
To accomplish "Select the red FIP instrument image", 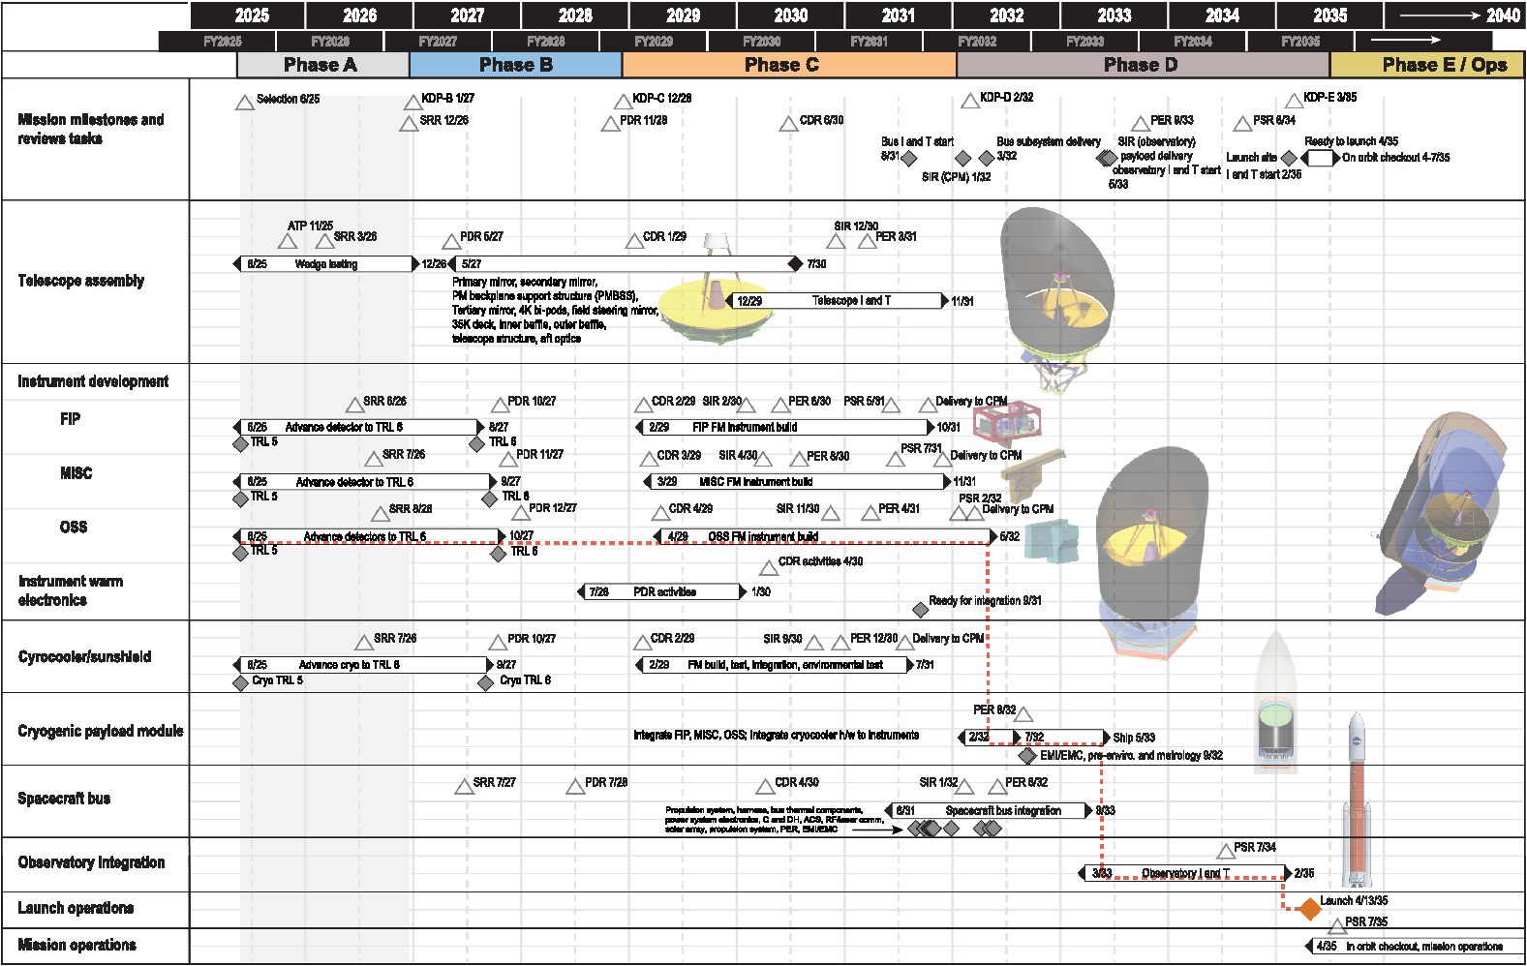I will point(1007,422).
